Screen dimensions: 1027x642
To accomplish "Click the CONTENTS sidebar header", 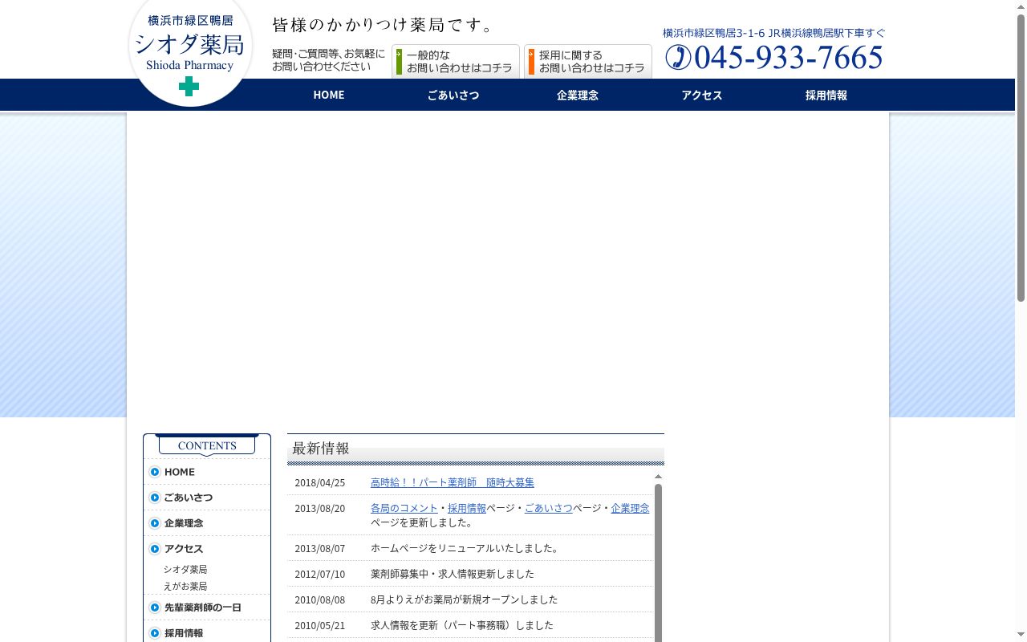I will click(207, 445).
